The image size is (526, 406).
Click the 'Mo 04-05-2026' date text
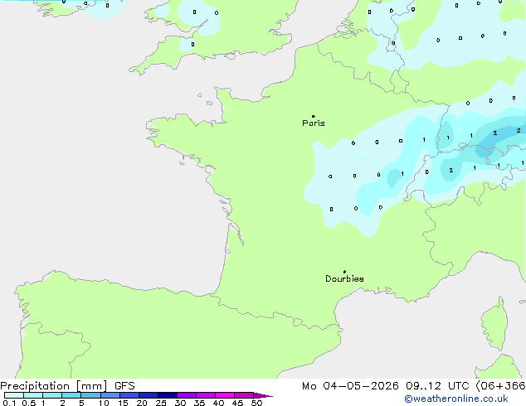(350, 386)
